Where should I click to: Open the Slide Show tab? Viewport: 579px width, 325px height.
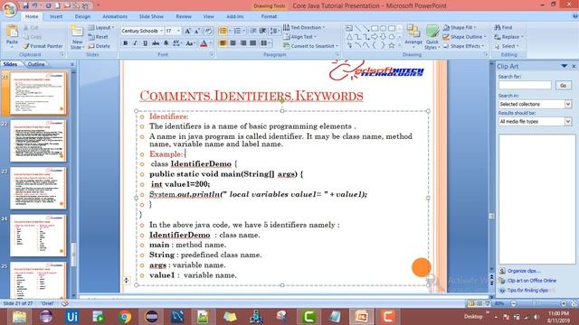[x=151, y=16]
